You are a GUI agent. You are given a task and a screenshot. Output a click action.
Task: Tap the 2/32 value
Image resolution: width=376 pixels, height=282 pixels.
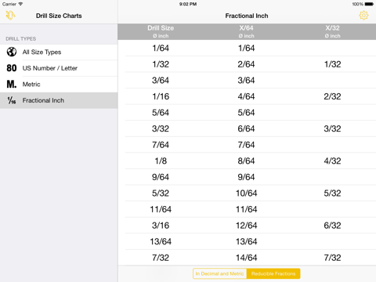coord(332,96)
